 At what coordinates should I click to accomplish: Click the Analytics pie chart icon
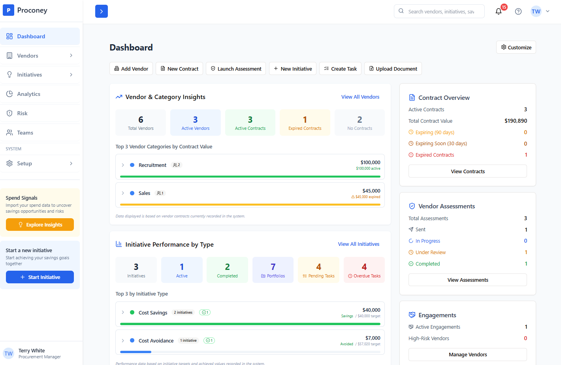pyautogui.click(x=9, y=94)
